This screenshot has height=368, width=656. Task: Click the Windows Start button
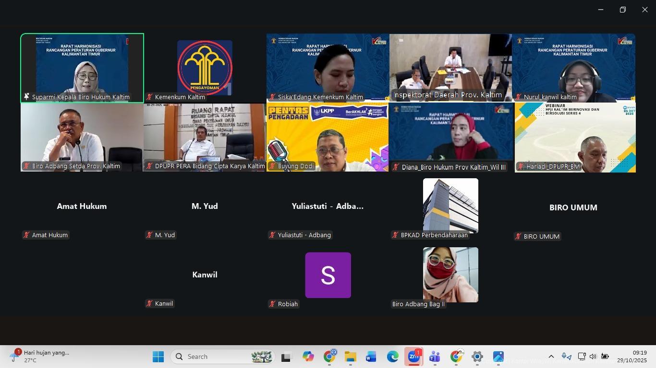[x=158, y=357]
